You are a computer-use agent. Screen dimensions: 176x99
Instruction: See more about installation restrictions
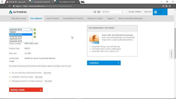pyautogui.click(x=39, y=77)
